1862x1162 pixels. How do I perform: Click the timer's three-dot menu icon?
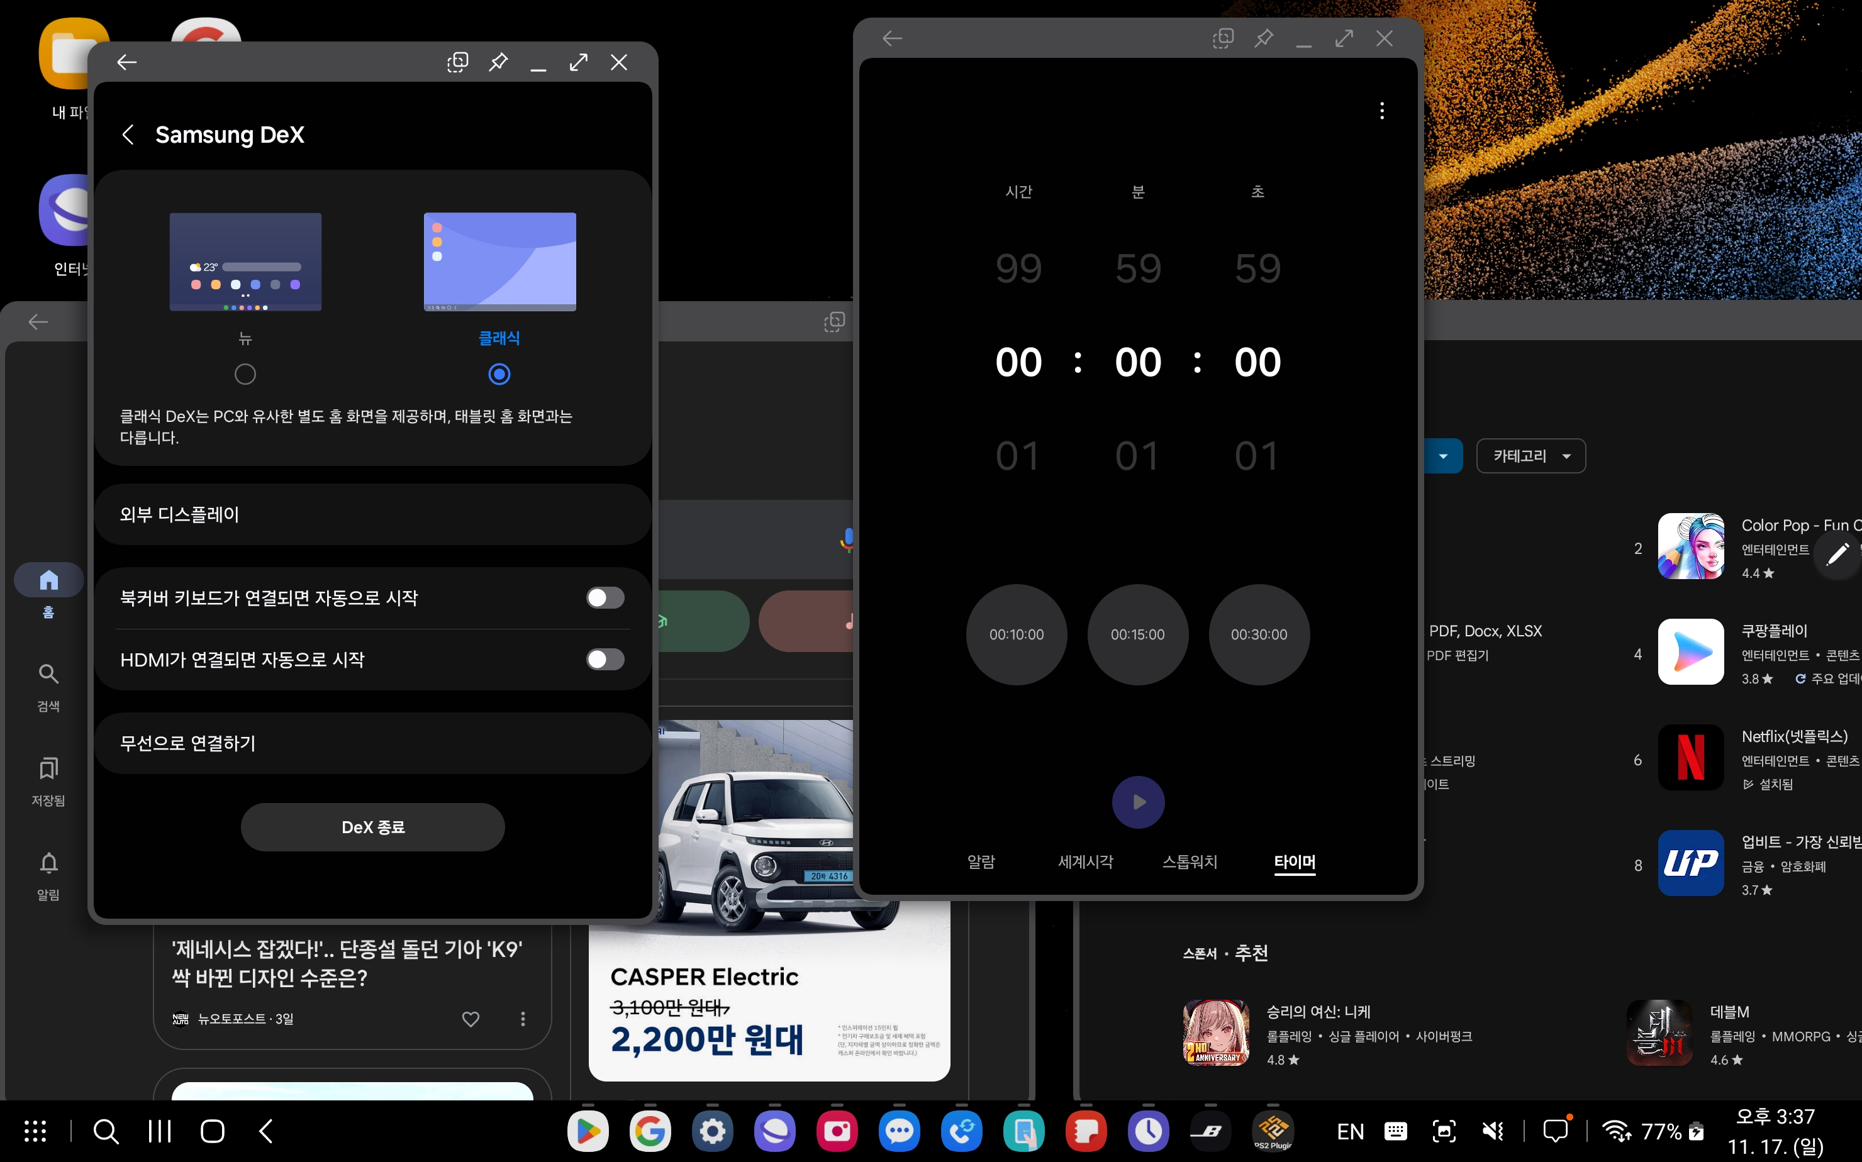tap(1381, 111)
